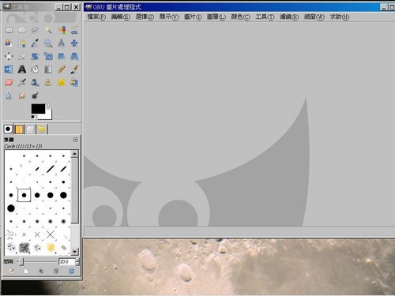Switch to the Gradients tab
Image resolution: width=395 pixels, height=296 pixels.
pos(30,129)
